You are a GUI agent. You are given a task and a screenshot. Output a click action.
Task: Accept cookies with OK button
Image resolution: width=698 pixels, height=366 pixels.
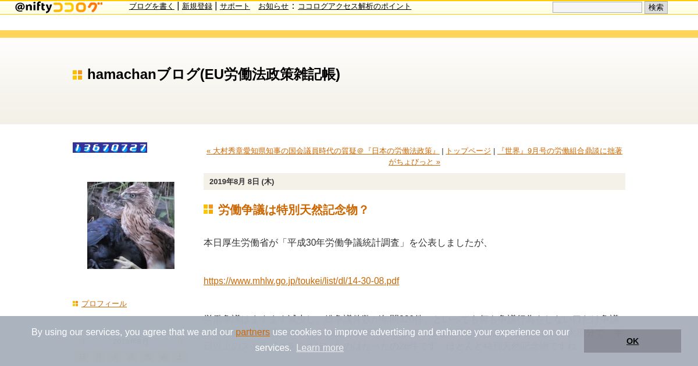(632, 341)
